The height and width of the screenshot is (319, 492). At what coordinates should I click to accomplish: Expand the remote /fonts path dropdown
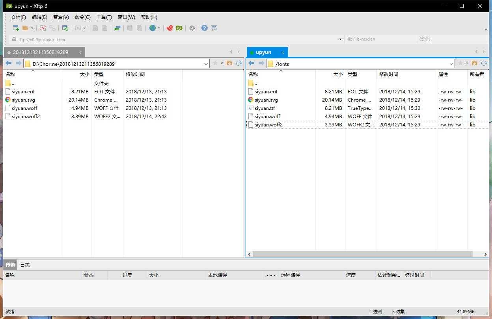point(451,64)
